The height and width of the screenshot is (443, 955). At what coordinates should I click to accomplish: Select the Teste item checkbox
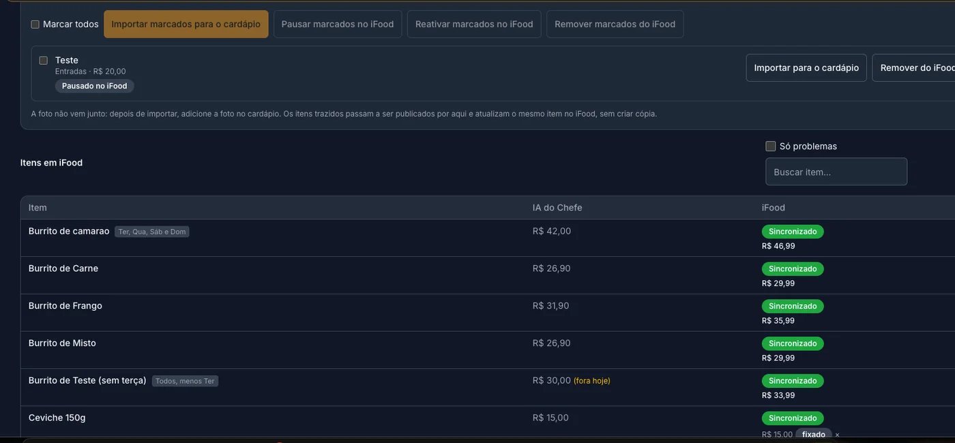point(43,60)
